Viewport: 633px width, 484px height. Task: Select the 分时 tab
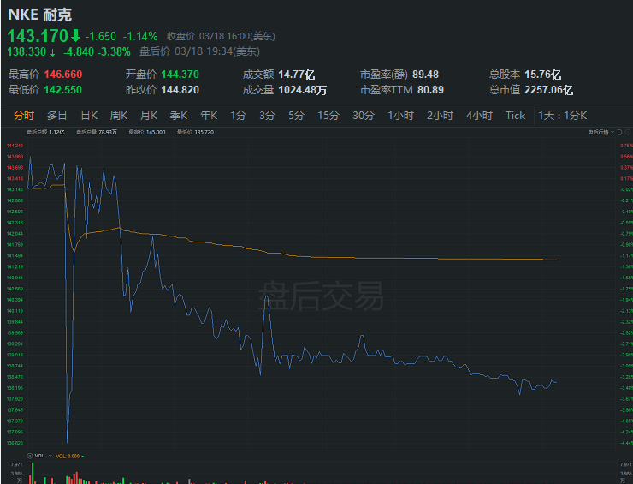(24, 116)
